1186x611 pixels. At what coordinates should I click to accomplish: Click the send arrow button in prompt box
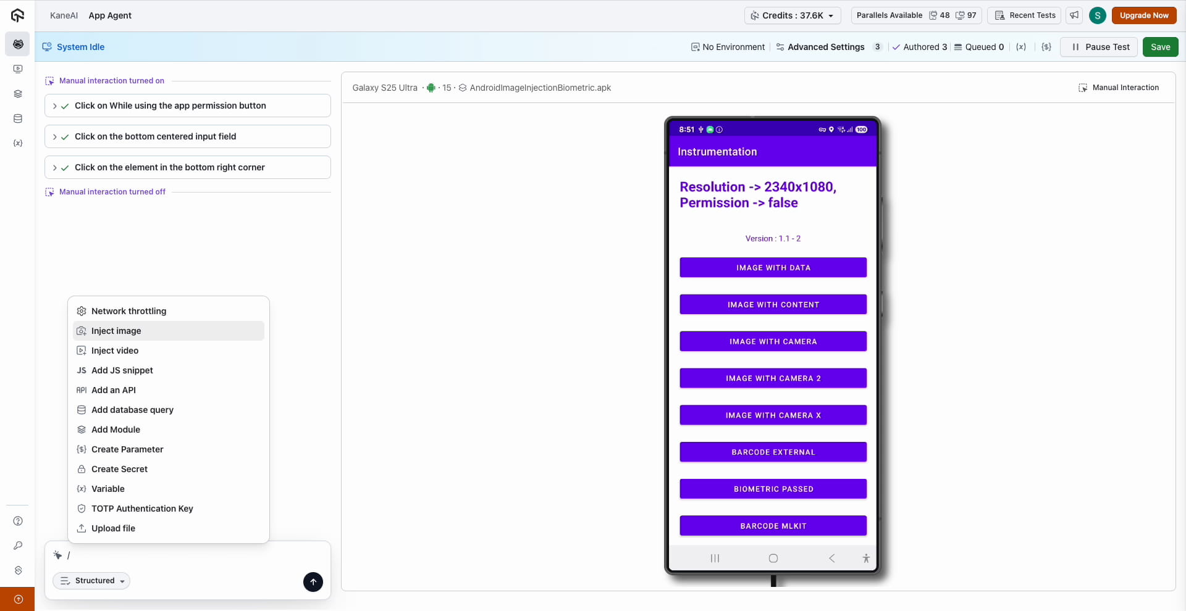point(313,581)
